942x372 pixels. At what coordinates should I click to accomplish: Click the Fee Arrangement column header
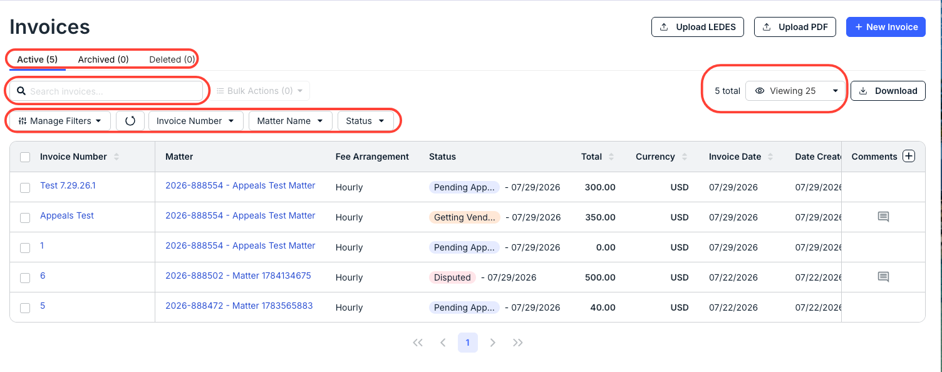point(372,157)
